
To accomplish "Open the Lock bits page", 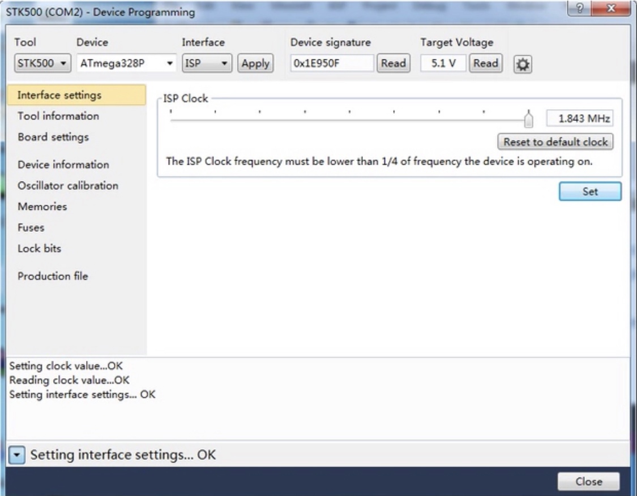I will [x=40, y=248].
